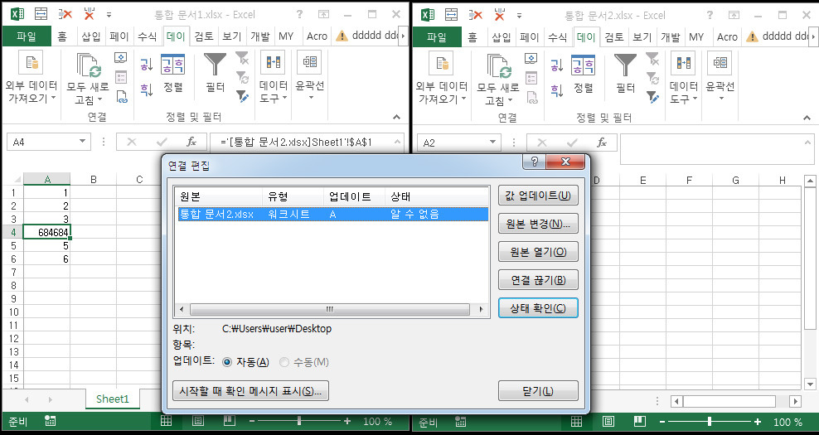The image size is (819, 435).
Task: Select Manual (수동) update radio button
Action: click(284, 362)
